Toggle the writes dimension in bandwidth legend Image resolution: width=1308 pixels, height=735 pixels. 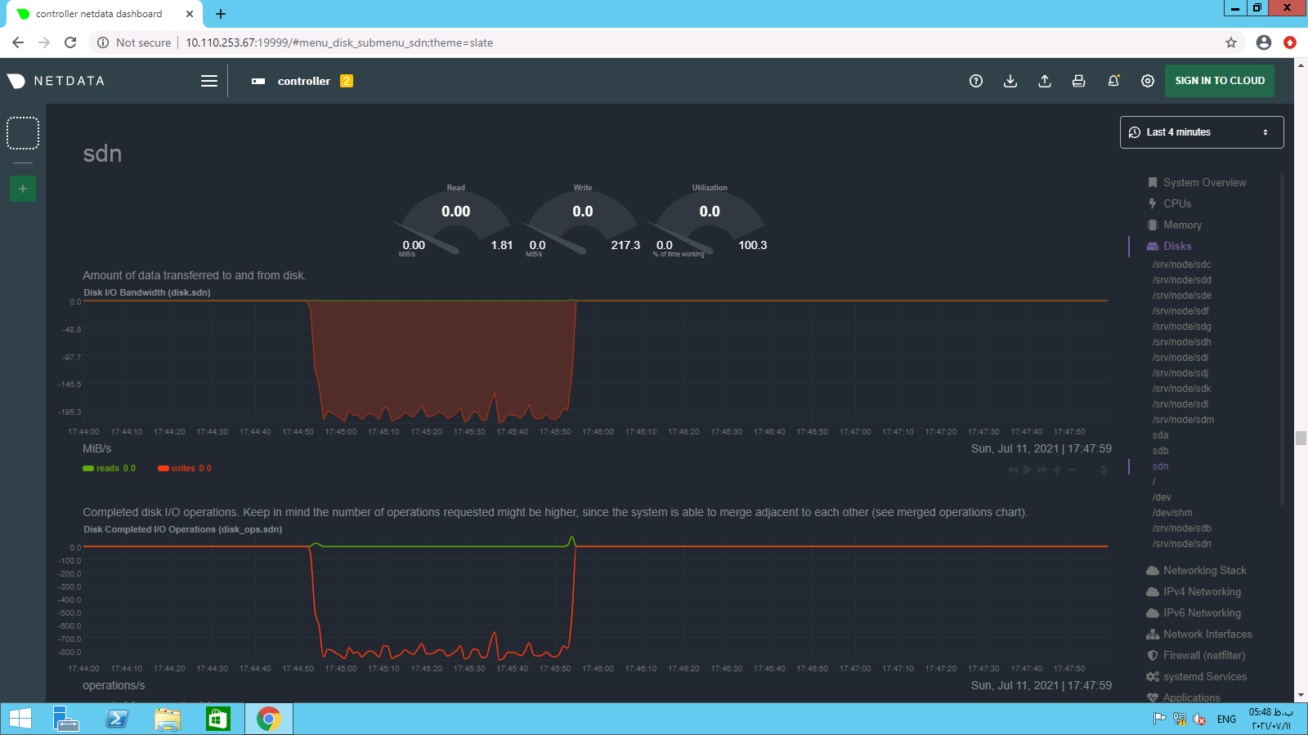point(183,469)
